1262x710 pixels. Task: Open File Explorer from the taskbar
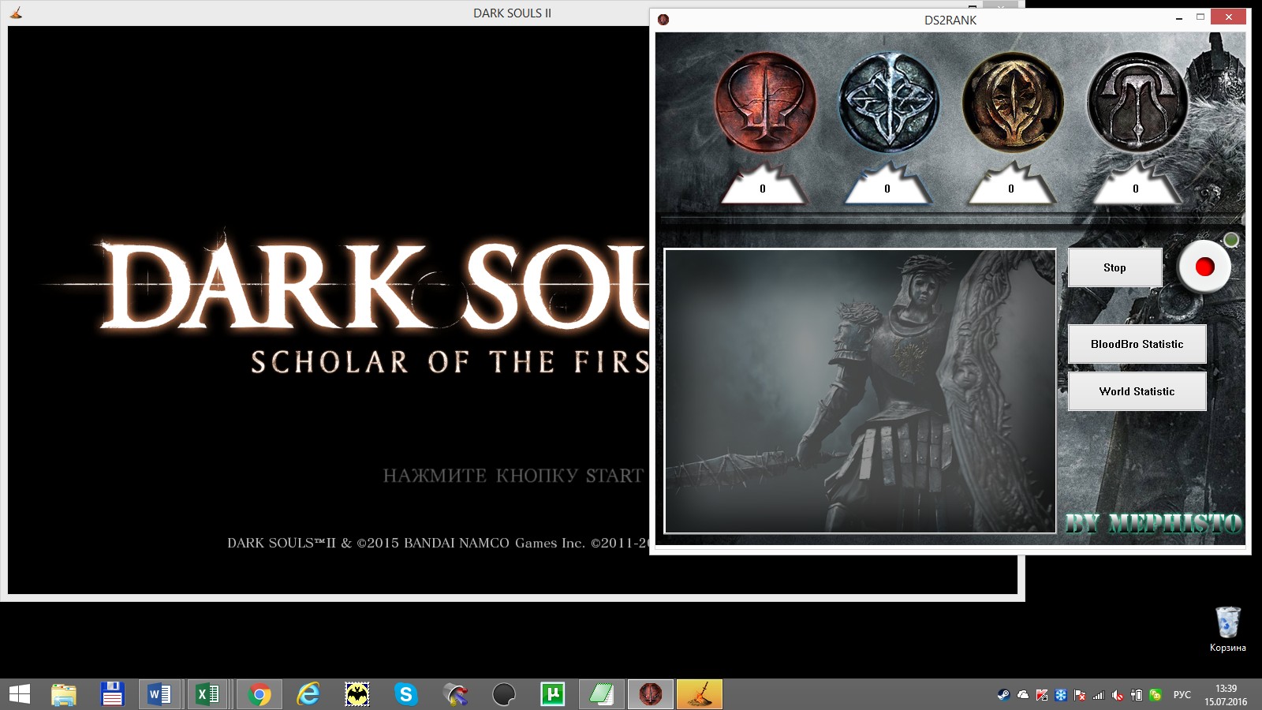point(64,694)
